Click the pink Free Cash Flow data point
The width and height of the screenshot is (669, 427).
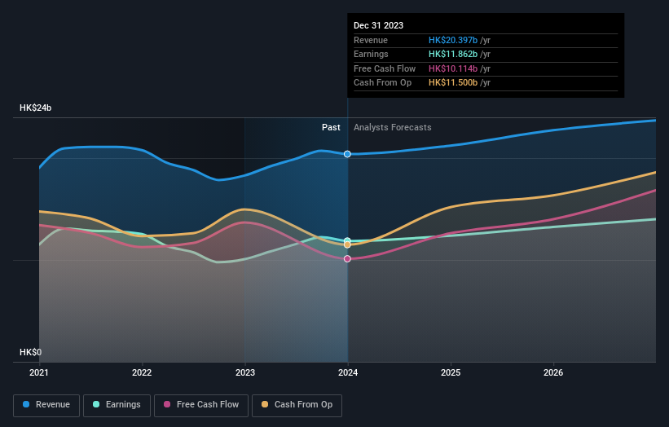pos(347,259)
